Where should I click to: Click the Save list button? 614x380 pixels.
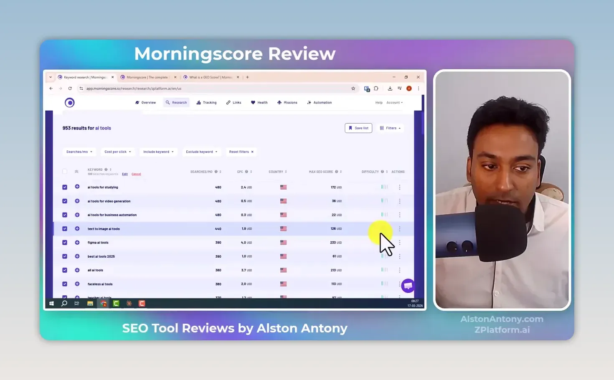click(x=358, y=128)
